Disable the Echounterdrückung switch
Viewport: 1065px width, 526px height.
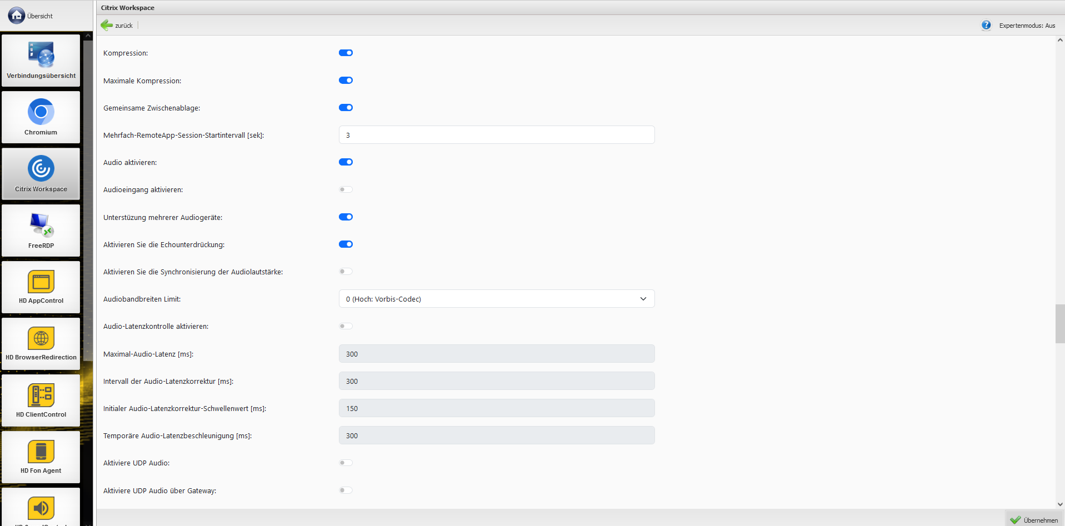(x=346, y=244)
